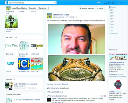Image resolution: width=128 pixels, height=103 pixels.
Task: Jump to 2013 in the timeline
Action: [112, 13]
